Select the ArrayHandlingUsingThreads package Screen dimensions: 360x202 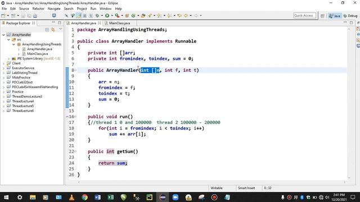click(42, 44)
